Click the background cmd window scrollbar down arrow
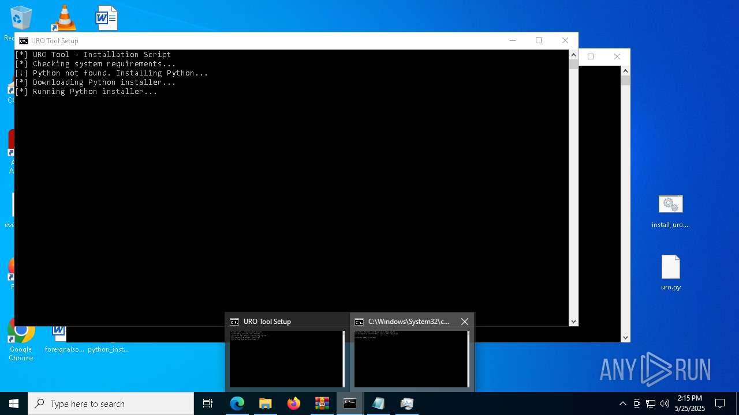The width and height of the screenshot is (739, 415). 625,338
